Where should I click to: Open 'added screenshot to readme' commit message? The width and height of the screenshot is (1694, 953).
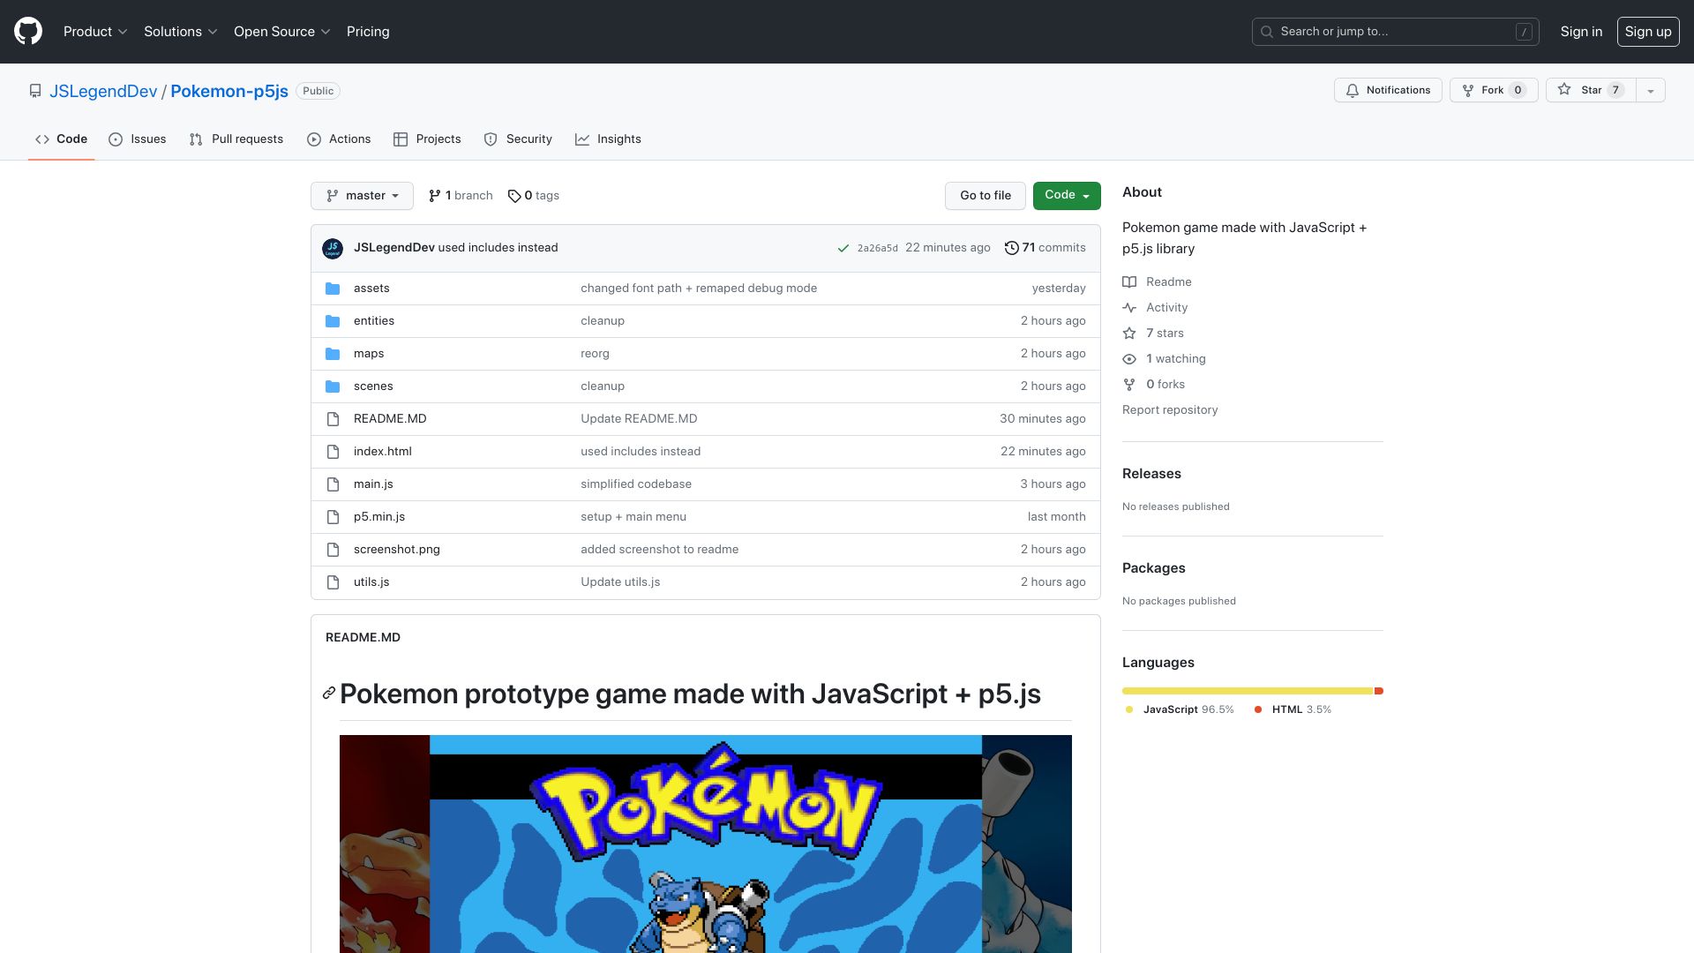660,550
